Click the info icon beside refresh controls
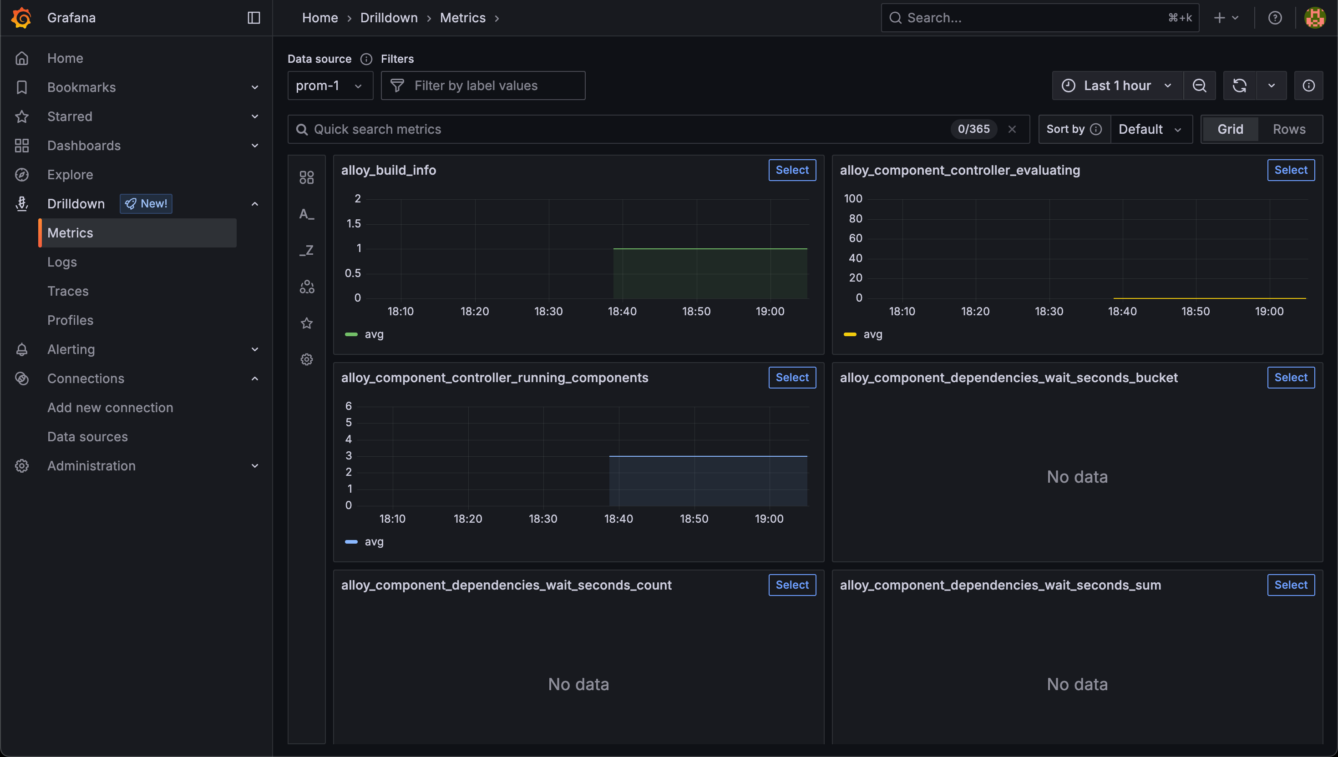This screenshot has width=1338, height=757. pyautogui.click(x=1308, y=85)
